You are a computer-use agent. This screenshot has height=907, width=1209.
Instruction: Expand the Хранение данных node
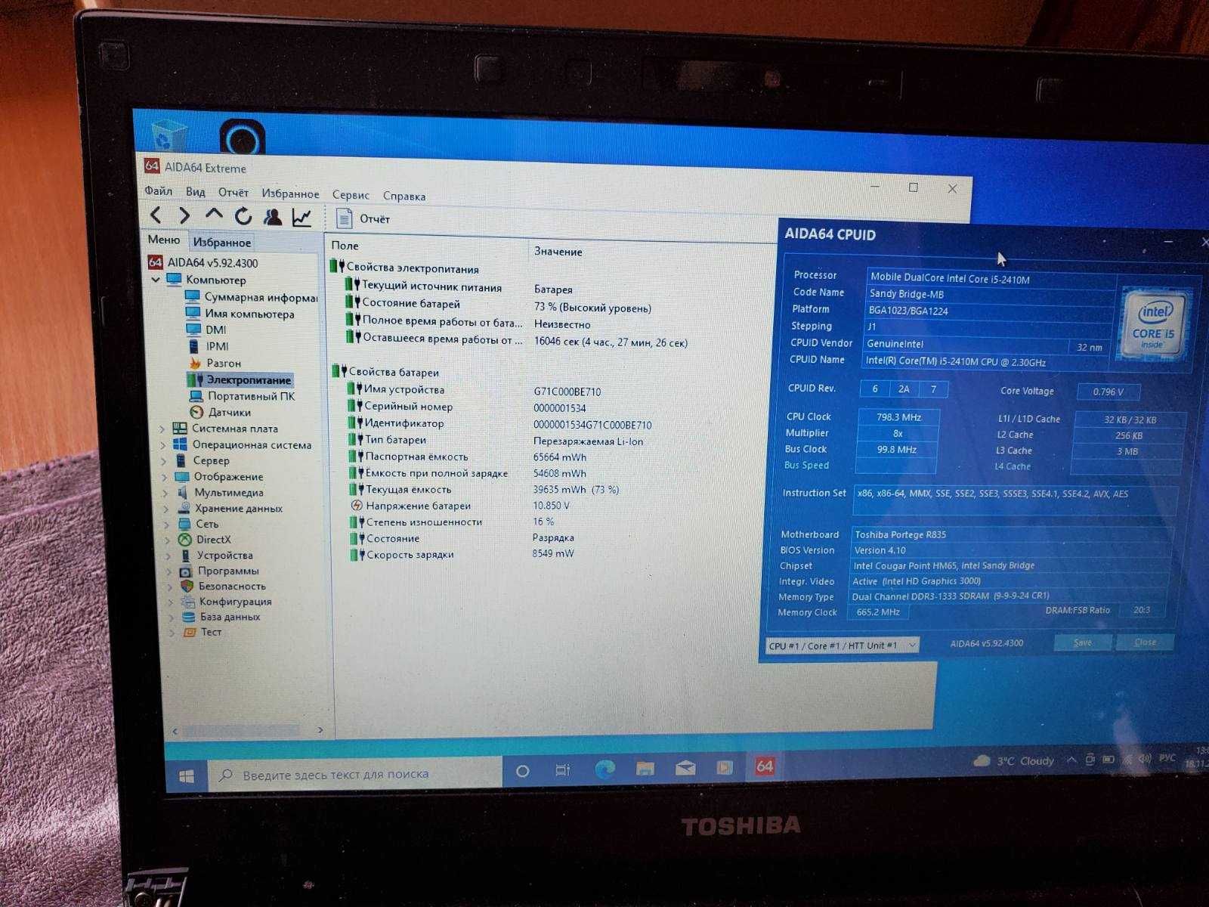click(166, 509)
